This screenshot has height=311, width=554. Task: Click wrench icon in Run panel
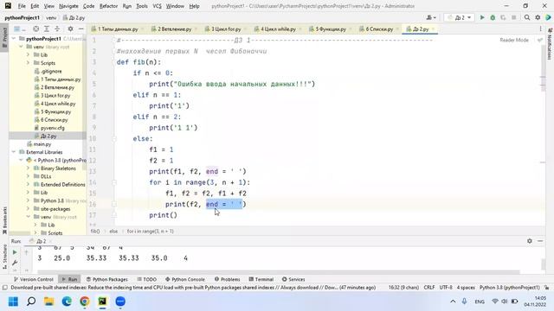click(x=15, y=263)
